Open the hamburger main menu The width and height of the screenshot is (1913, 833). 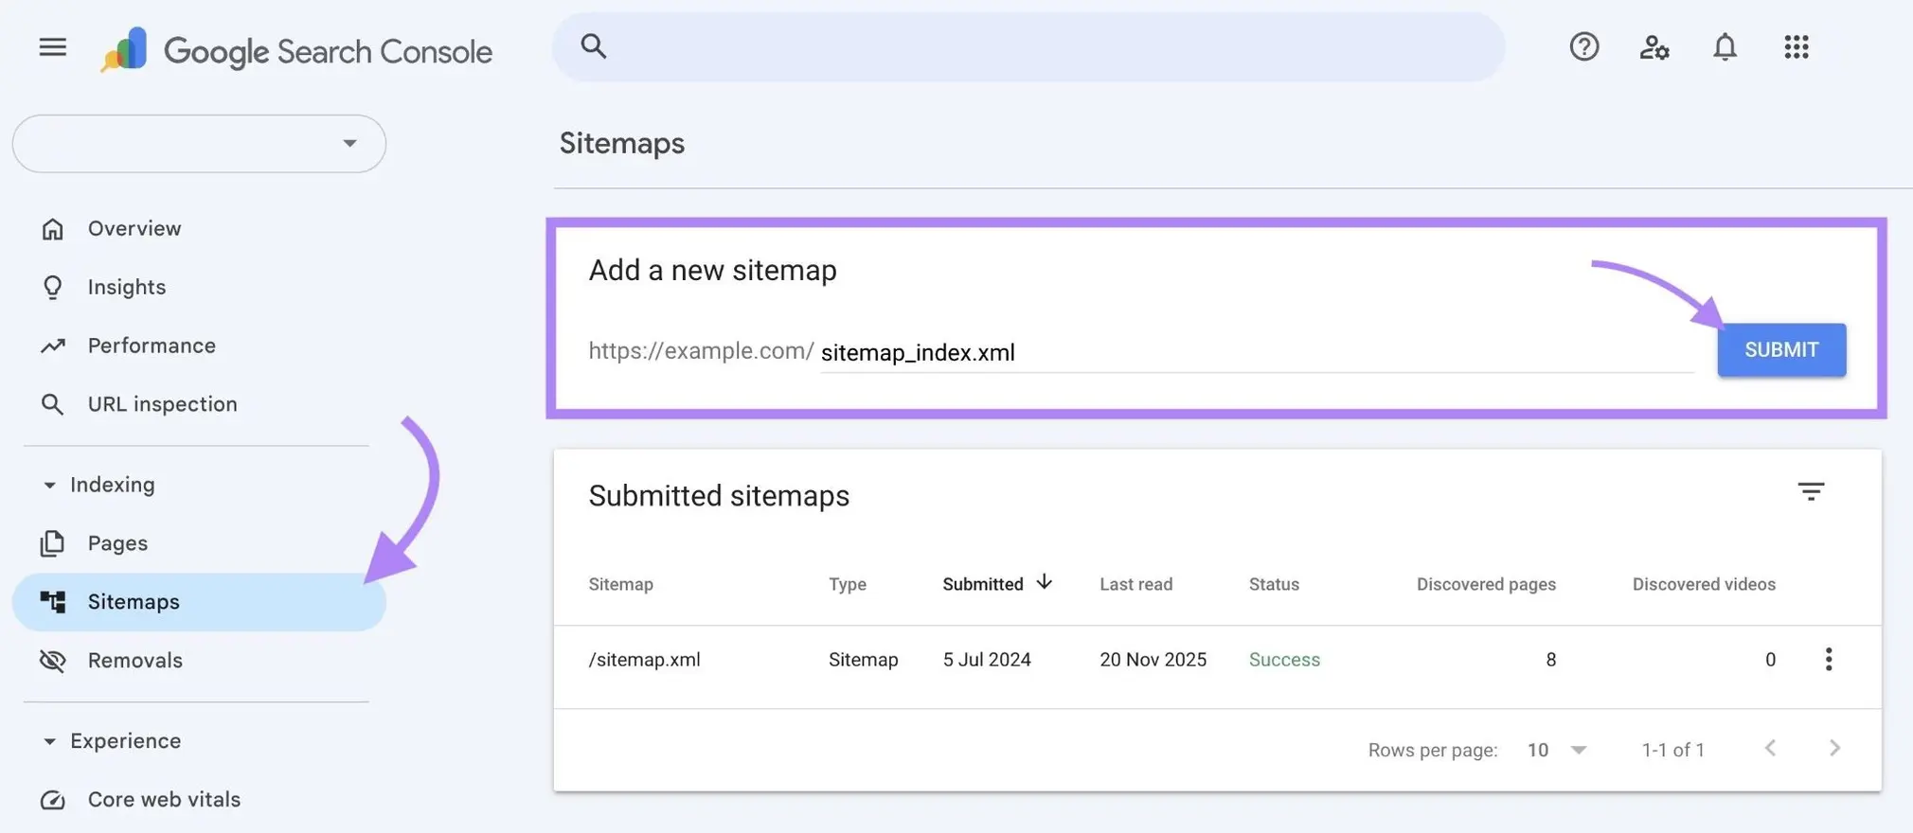(52, 46)
